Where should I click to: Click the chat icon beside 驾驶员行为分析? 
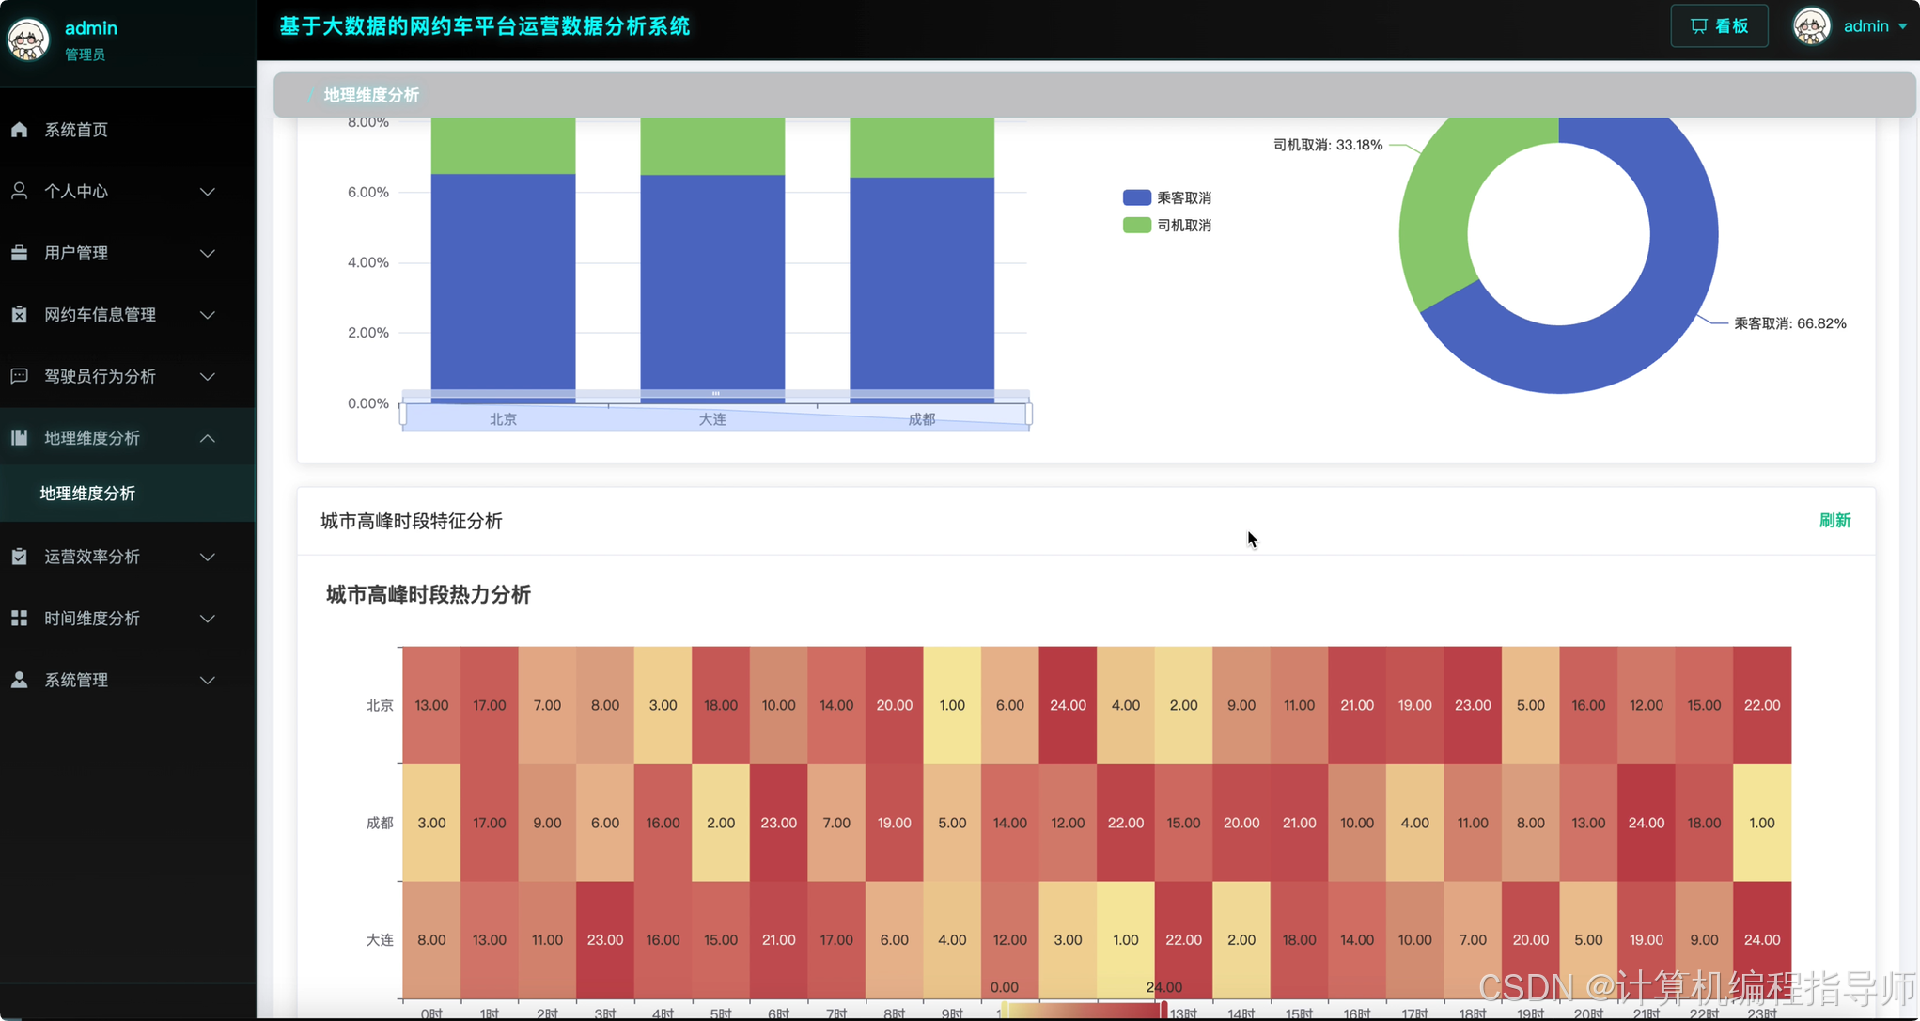19,376
